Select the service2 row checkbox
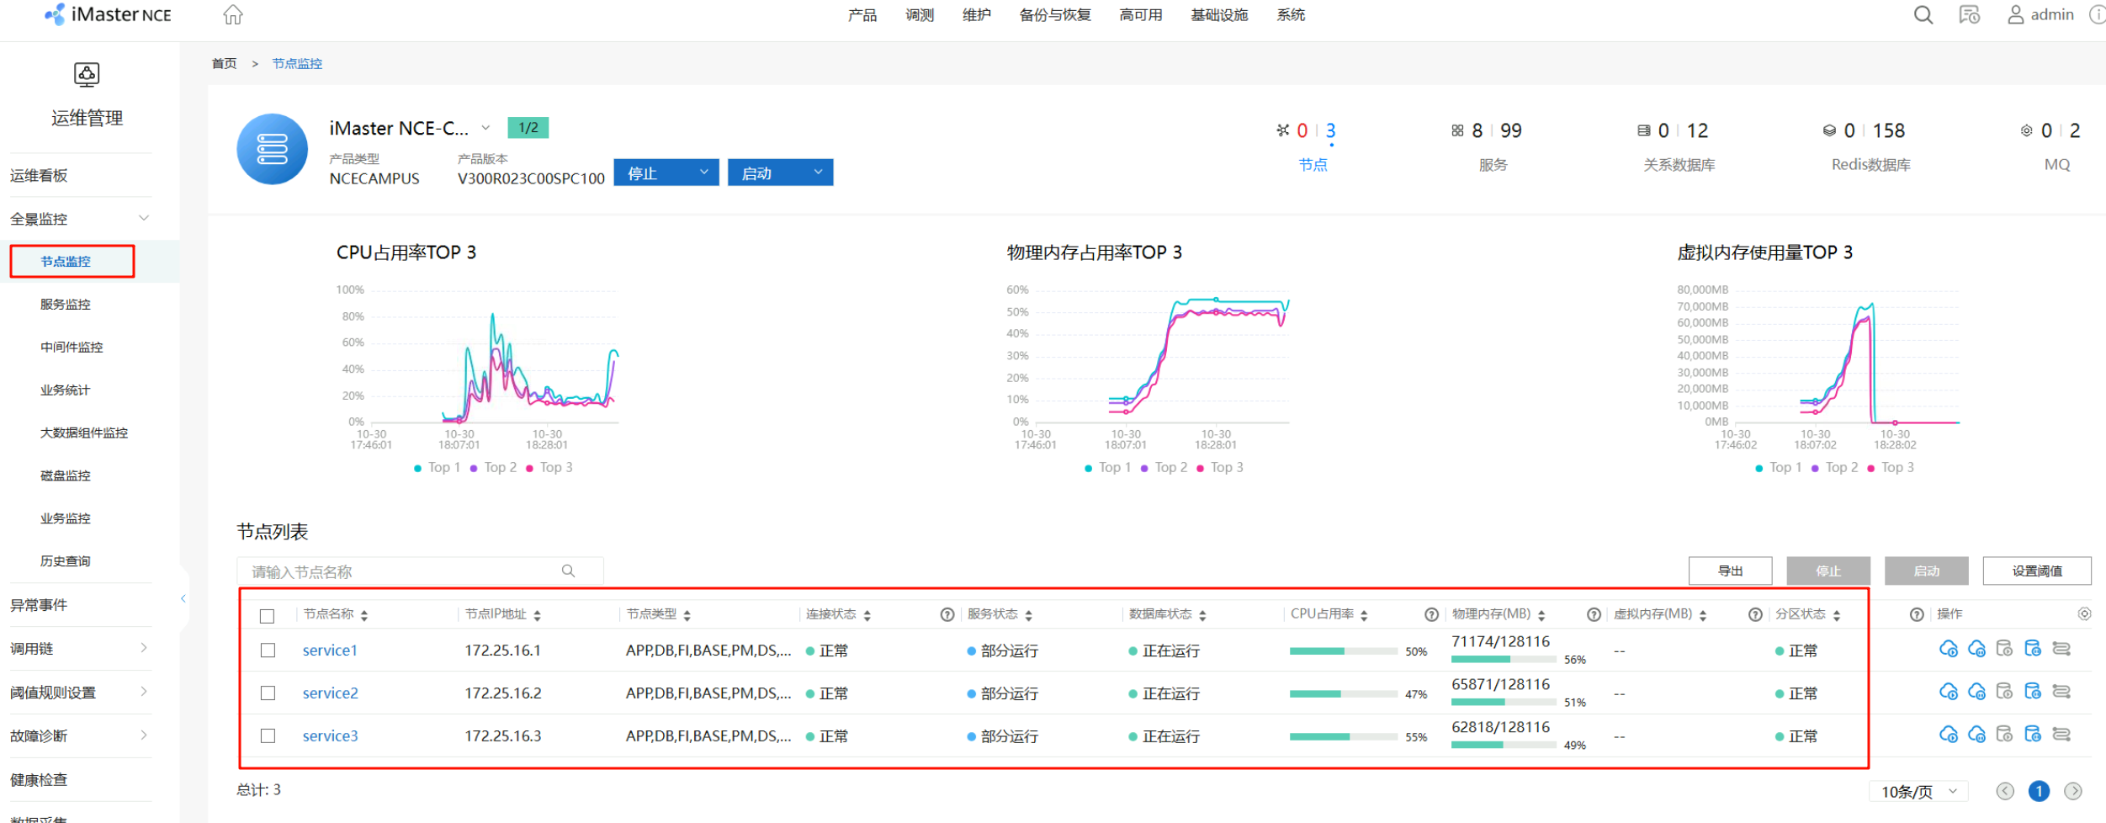Viewport: 2106px width, 823px height. click(x=268, y=693)
